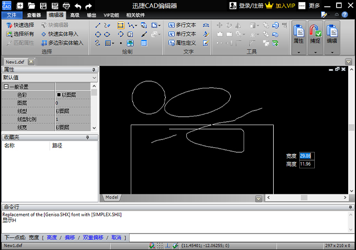The width and height of the screenshot is (356, 250).
Task: Open the Edit 编辑 ribbon button
Action: coord(332,34)
